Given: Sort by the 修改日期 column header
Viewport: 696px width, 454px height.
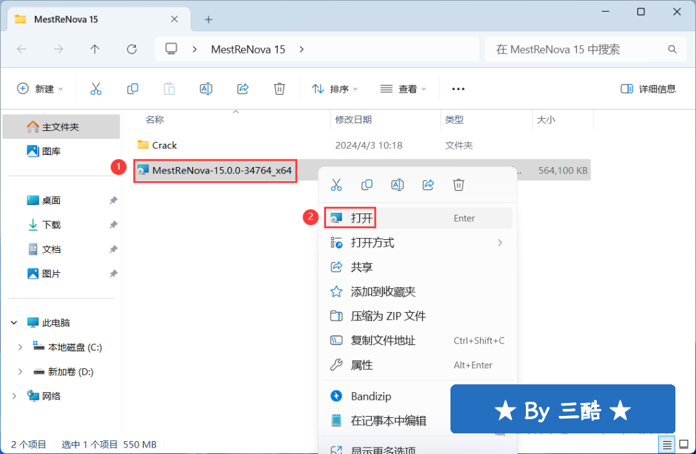Looking at the screenshot, I should [x=353, y=119].
